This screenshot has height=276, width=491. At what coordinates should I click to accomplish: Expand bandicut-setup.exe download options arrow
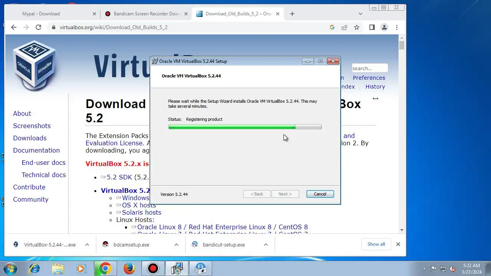click(265, 245)
